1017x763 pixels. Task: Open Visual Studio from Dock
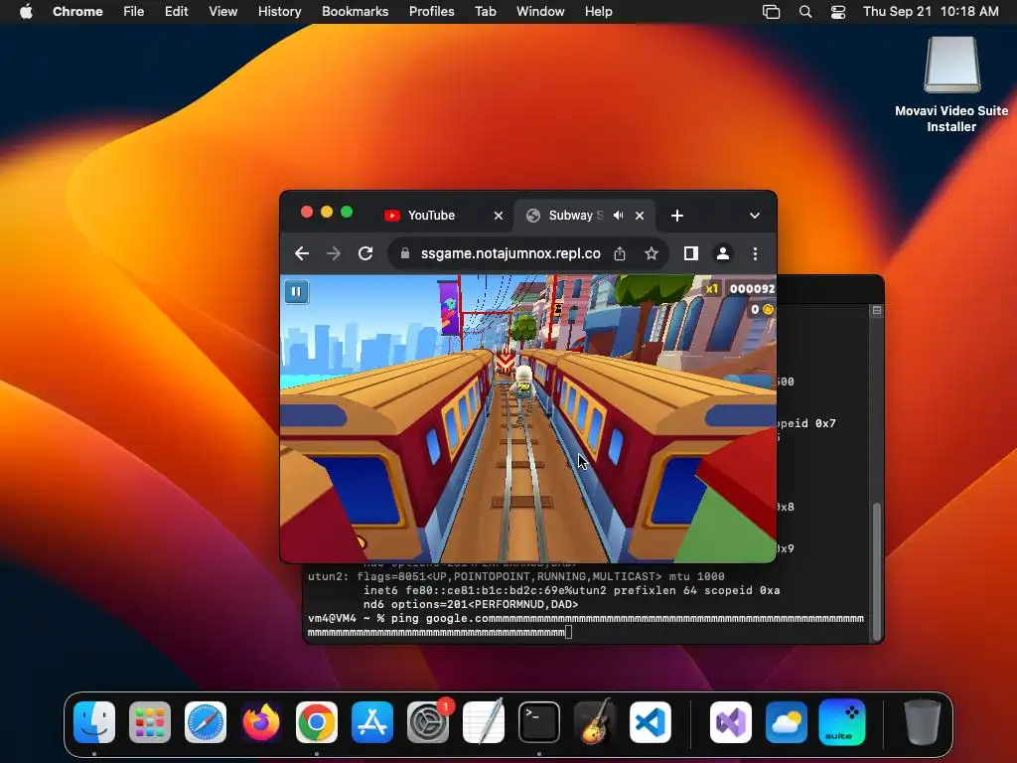731,722
